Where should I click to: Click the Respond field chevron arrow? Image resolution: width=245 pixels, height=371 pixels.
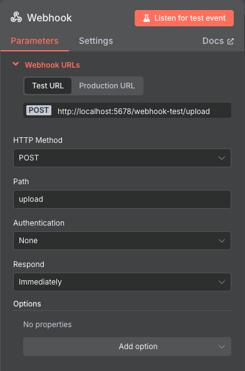coord(222,282)
